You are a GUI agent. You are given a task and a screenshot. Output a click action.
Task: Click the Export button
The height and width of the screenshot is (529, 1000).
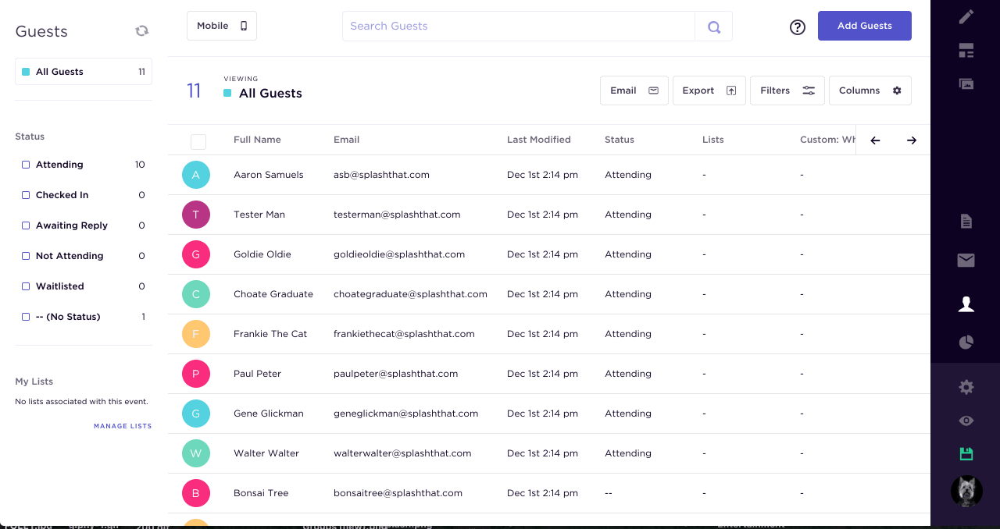[709, 91]
